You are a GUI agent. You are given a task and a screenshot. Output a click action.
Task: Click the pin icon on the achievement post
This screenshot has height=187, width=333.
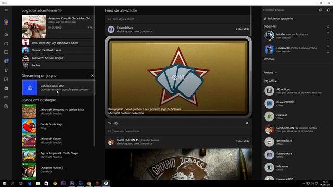coord(247,123)
